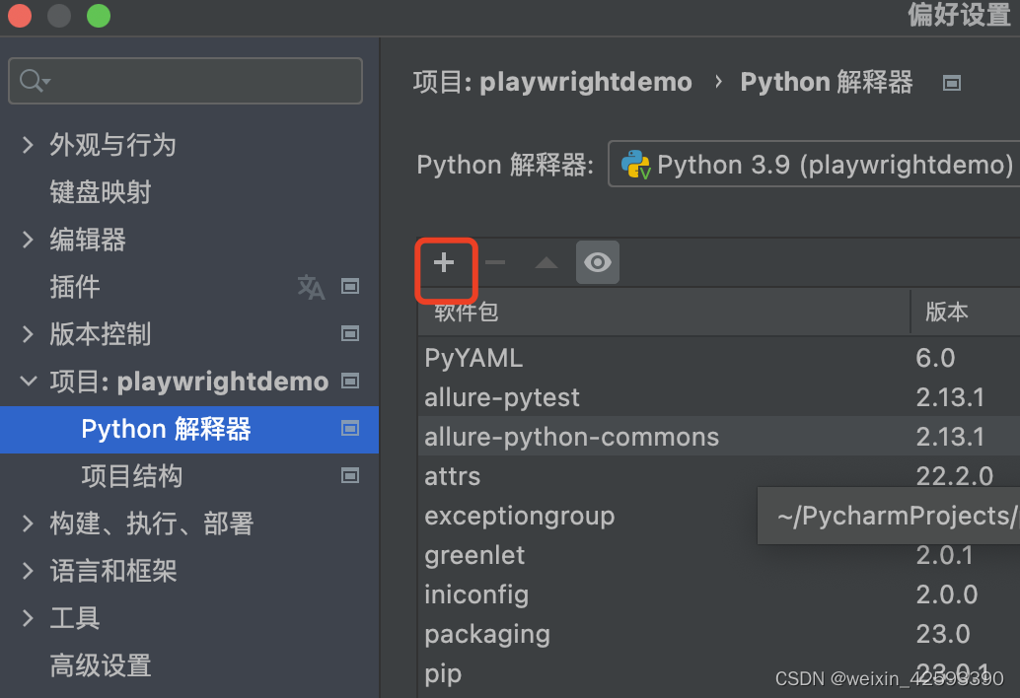
Task: Expand the 构建、执行、部署 section
Action: click(27, 523)
